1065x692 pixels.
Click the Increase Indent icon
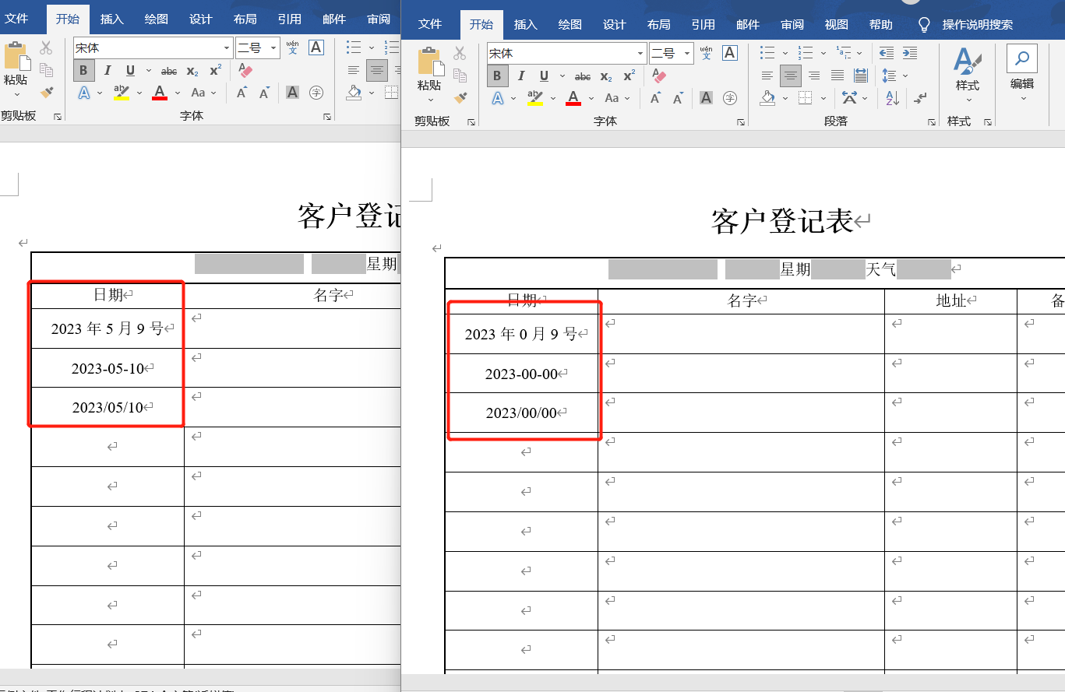[x=909, y=53]
